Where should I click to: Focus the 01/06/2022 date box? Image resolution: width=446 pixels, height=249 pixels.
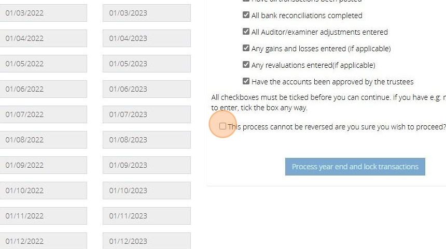(x=43, y=89)
